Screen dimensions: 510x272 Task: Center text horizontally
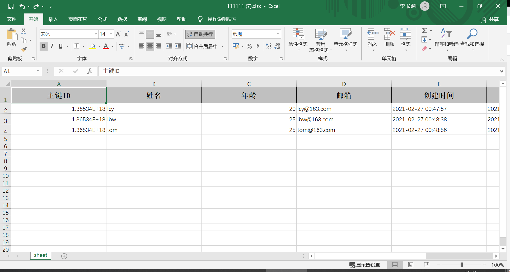tap(150, 46)
